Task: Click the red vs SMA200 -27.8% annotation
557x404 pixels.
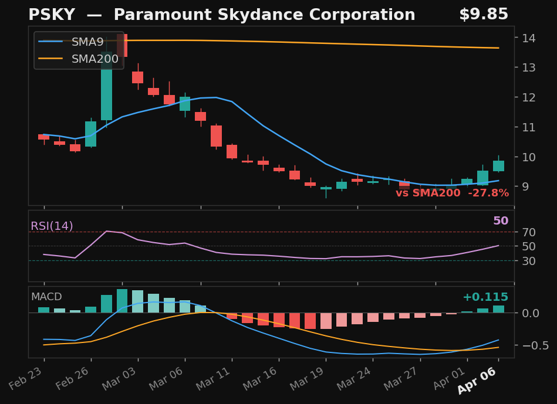Action: pyautogui.click(x=453, y=192)
